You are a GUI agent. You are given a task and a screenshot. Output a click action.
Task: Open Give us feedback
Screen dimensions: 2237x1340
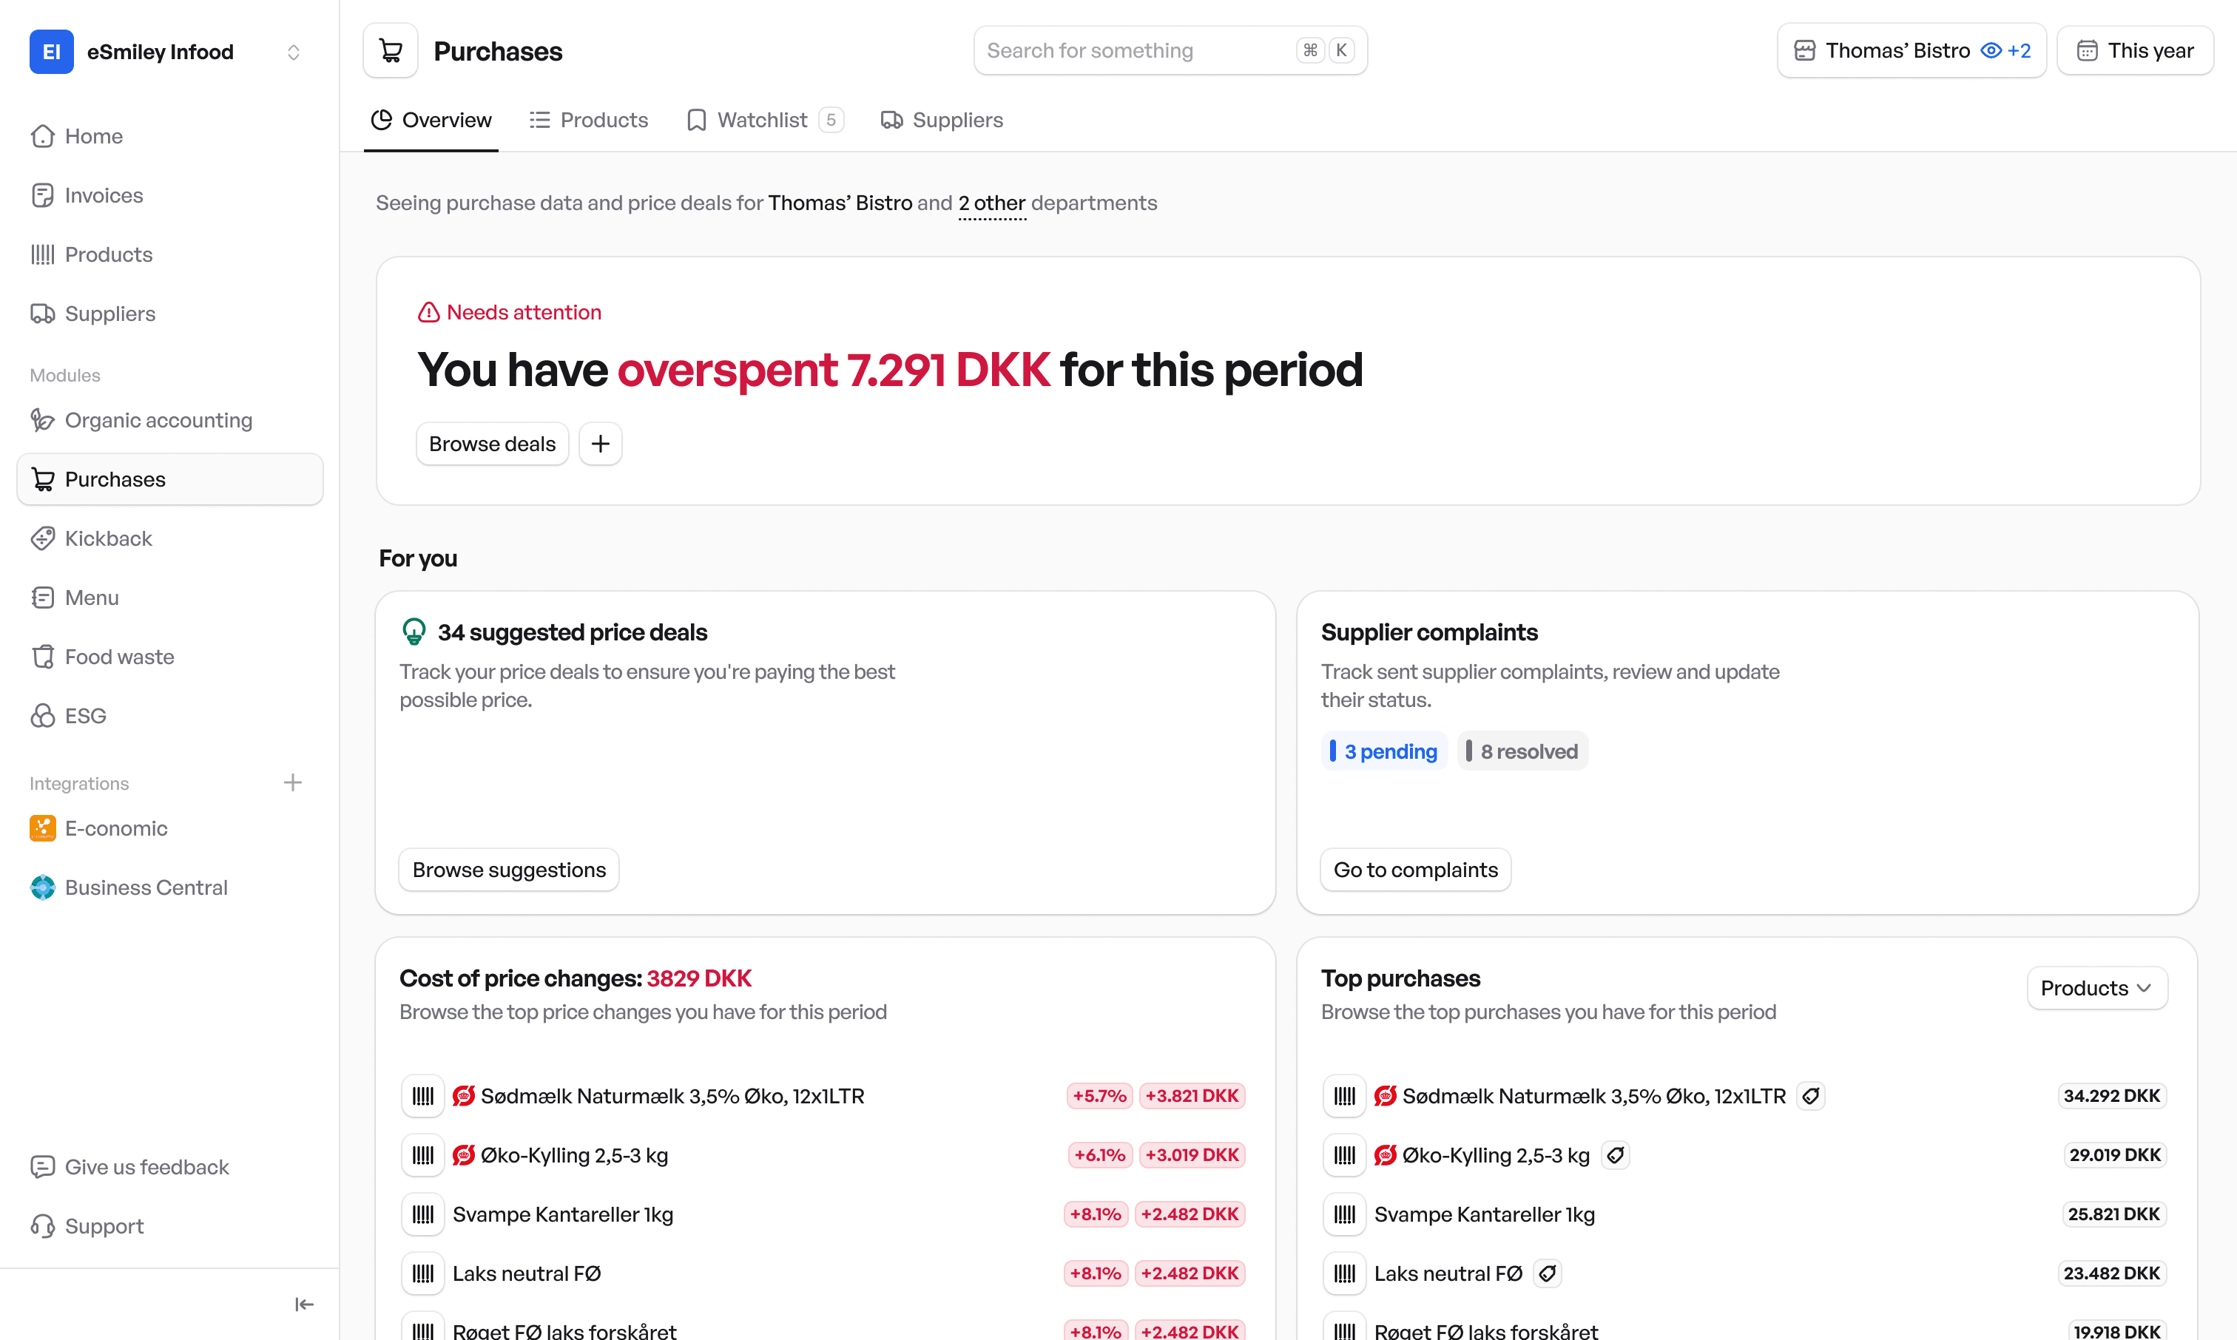tap(147, 1167)
